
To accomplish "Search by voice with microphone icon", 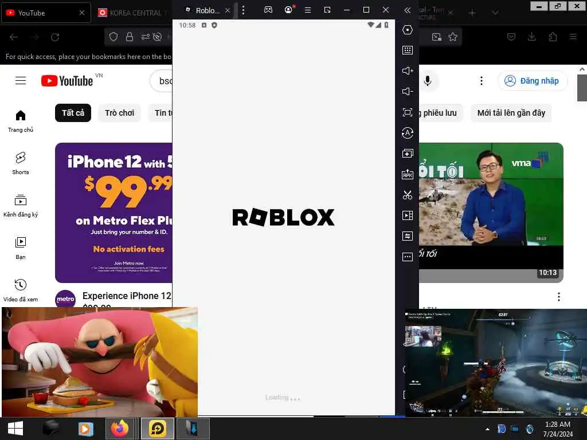I will [428, 81].
